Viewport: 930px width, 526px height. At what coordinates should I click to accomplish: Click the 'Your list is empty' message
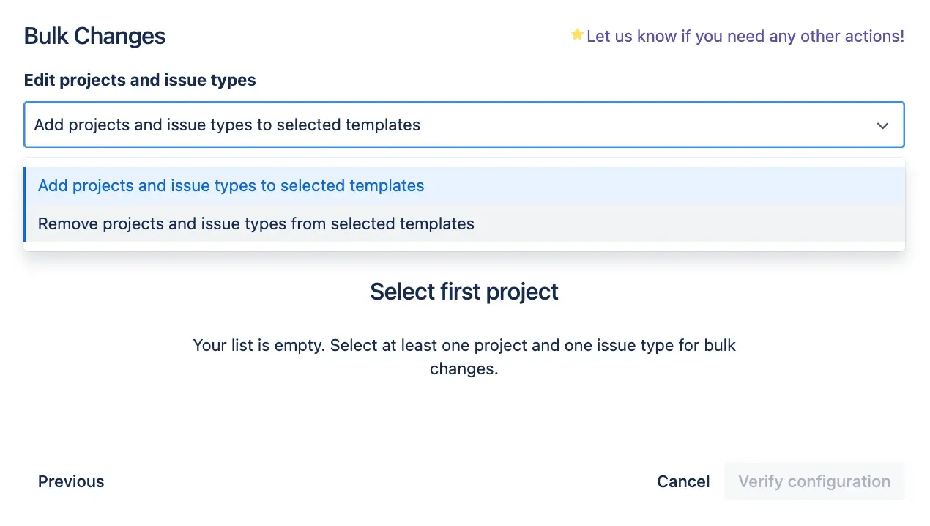pyautogui.click(x=464, y=345)
